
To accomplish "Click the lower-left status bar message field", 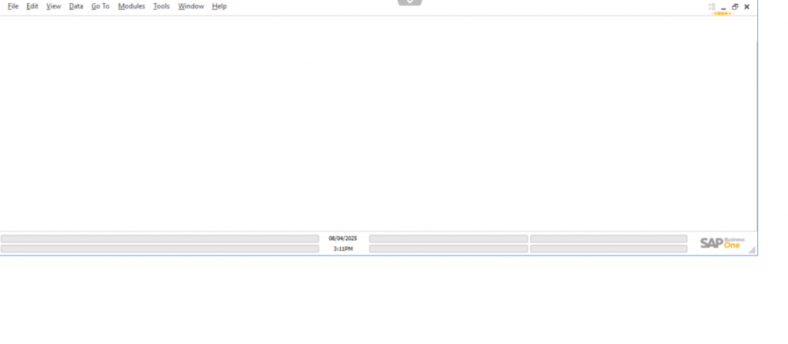I will click(x=160, y=249).
